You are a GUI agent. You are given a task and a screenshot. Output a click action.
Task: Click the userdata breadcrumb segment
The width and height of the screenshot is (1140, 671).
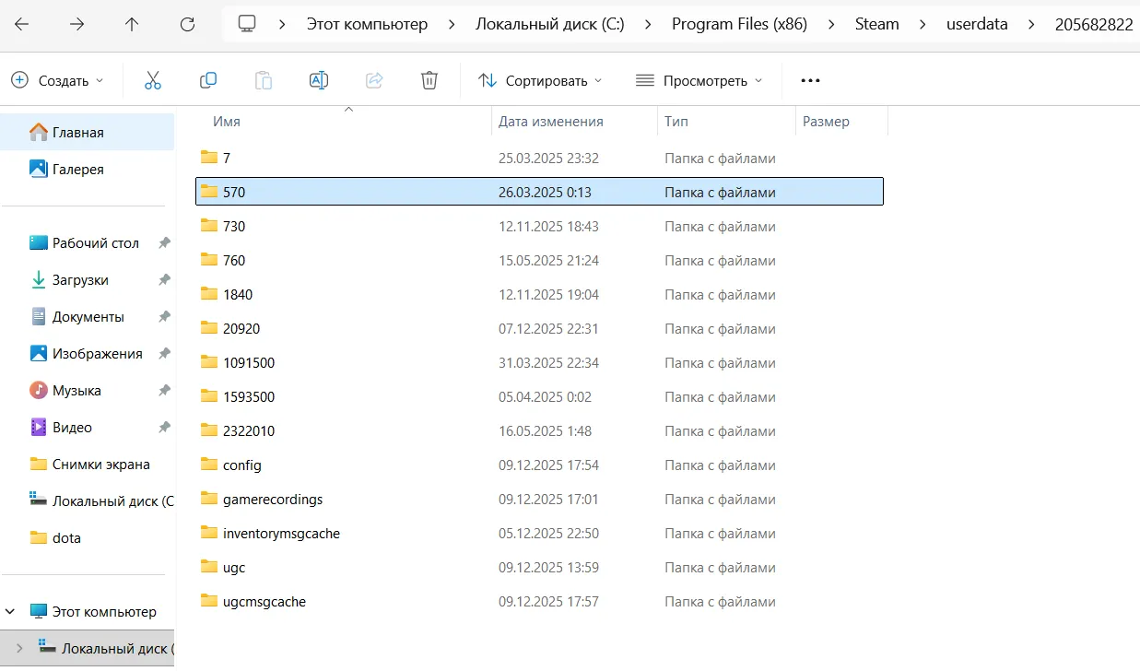coord(977,24)
